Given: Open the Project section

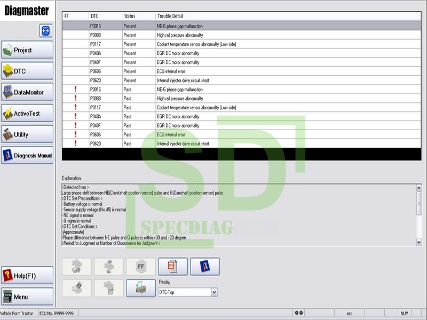Looking at the screenshot, I should (x=27, y=50).
